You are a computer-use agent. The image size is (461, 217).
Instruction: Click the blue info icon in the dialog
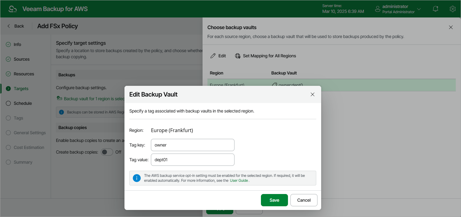click(137, 178)
